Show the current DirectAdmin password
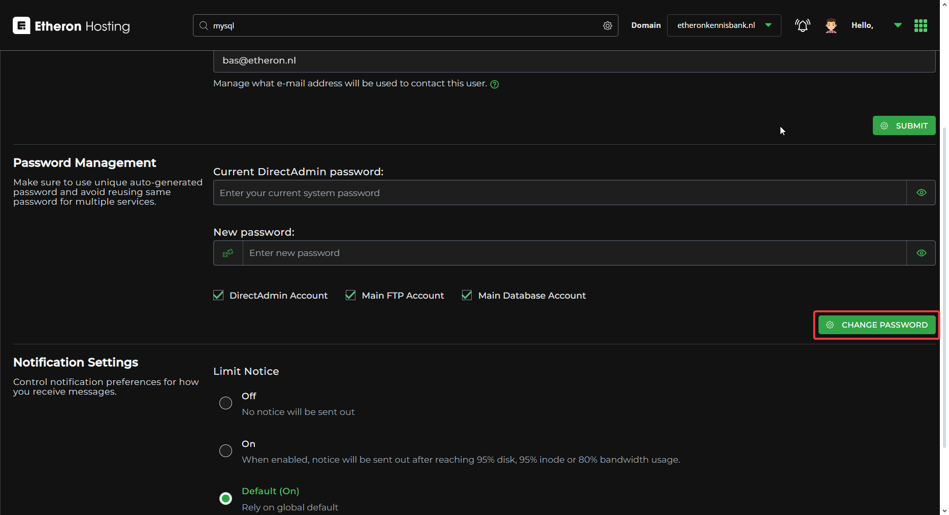The height and width of the screenshot is (515, 949). click(921, 192)
